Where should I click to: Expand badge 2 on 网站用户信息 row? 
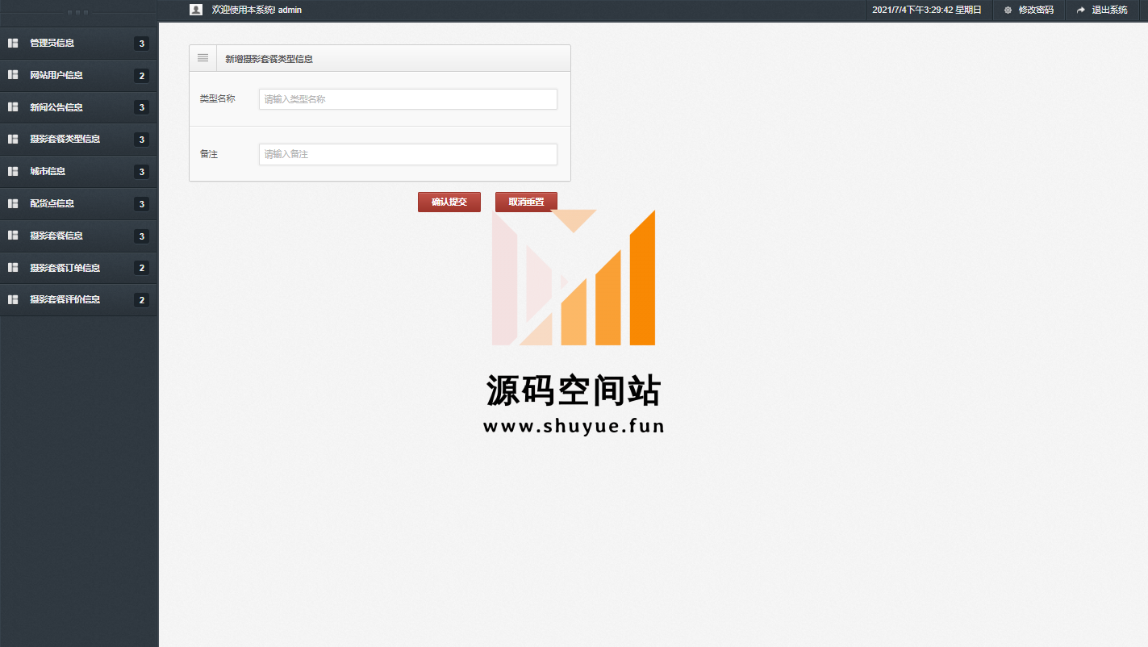click(x=142, y=76)
